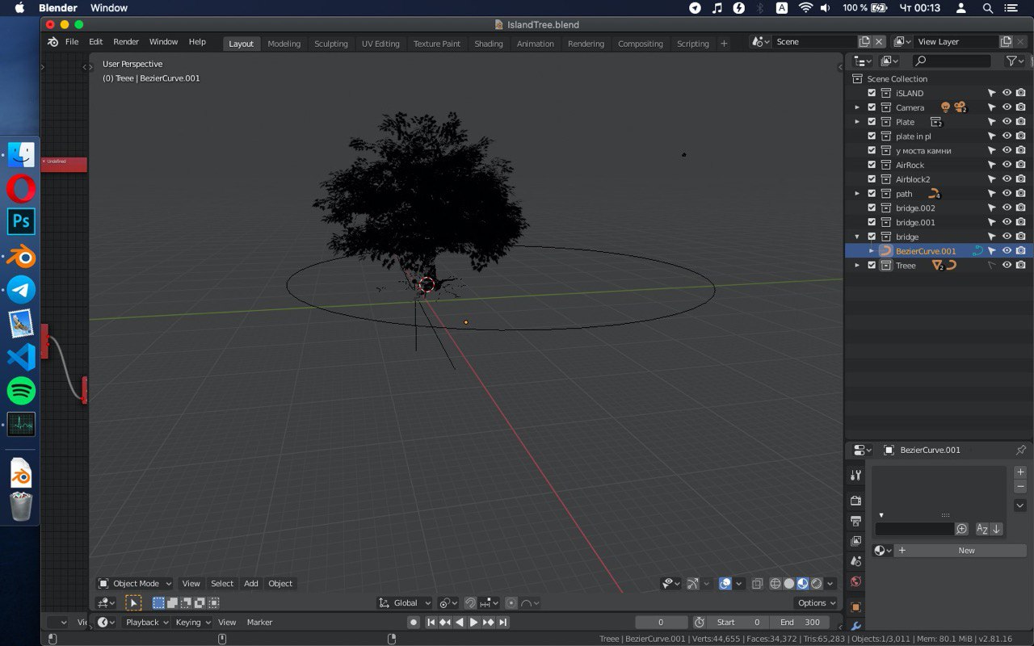Viewport: 1034px width, 646px height.
Task: Switch to the Sculpting workspace tab
Action: tap(331, 44)
